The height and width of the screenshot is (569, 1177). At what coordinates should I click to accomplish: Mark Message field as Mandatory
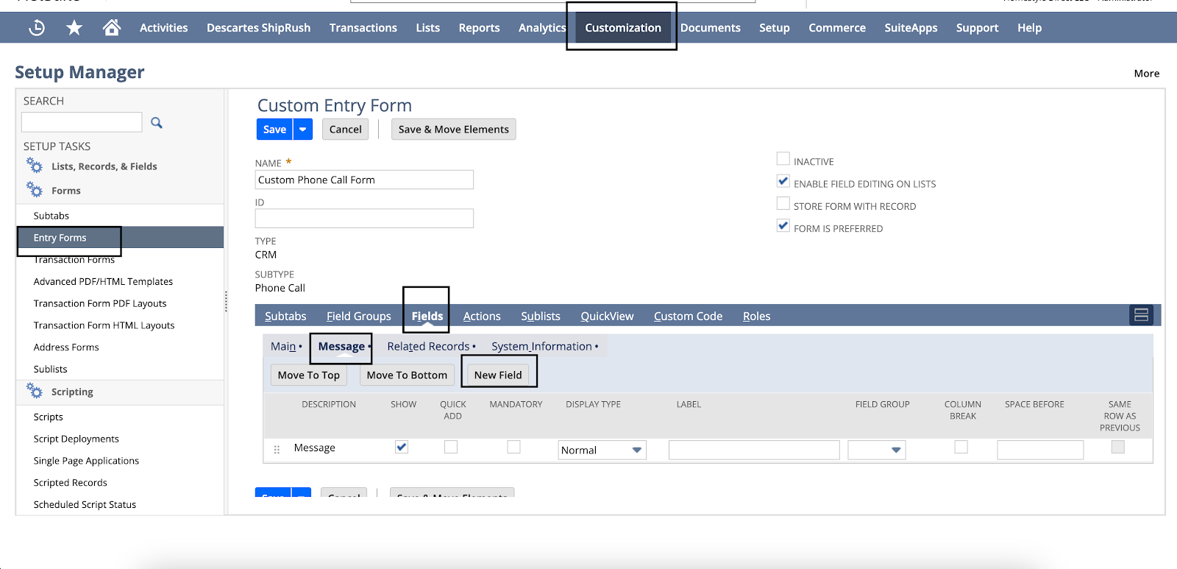(514, 447)
